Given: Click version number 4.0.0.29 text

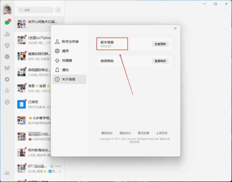Looking at the screenshot, I should pyautogui.click(x=106, y=46).
